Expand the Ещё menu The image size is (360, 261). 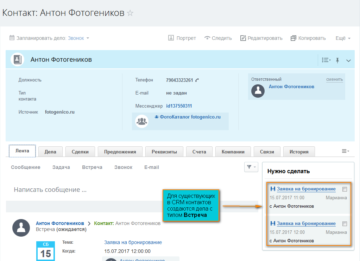click(x=343, y=38)
